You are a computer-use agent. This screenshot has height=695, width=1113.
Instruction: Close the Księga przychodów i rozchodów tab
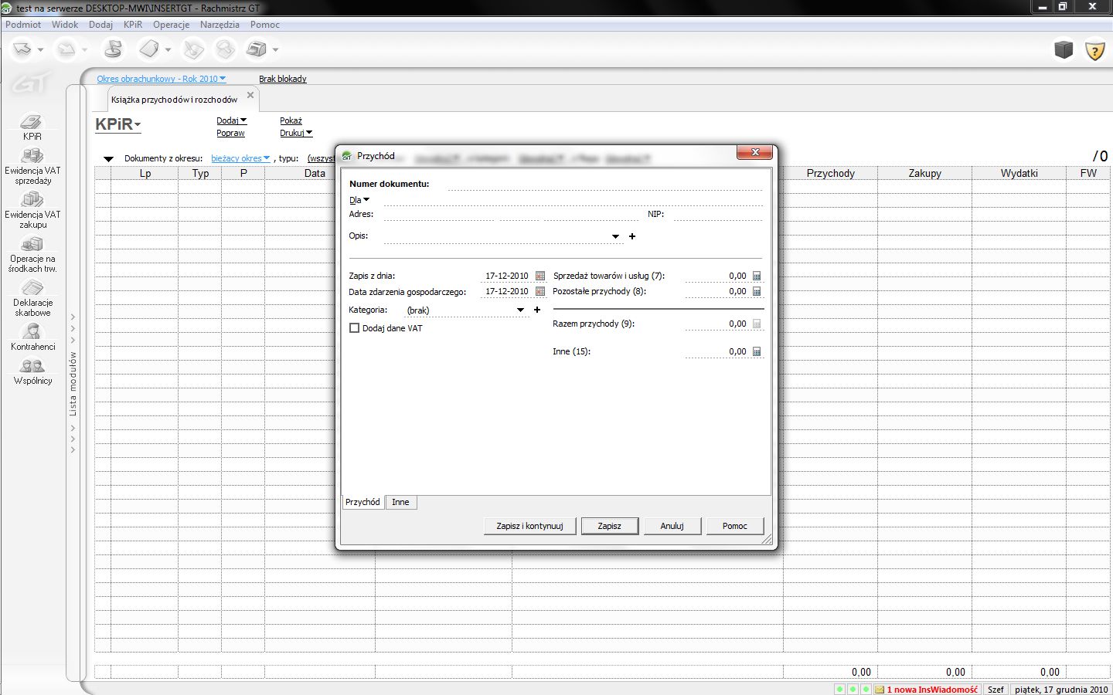[x=250, y=95]
